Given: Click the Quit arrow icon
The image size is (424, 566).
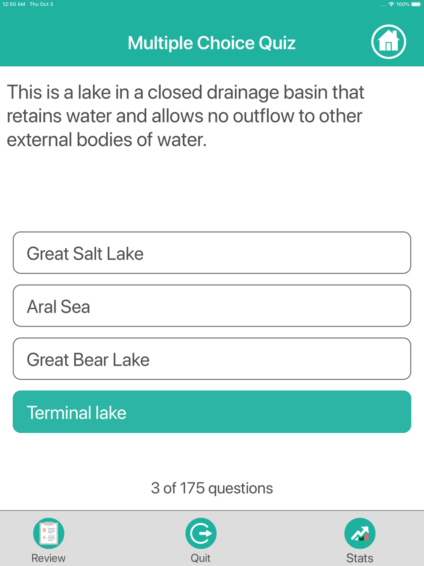Looking at the screenshot, I should [201, 533].
